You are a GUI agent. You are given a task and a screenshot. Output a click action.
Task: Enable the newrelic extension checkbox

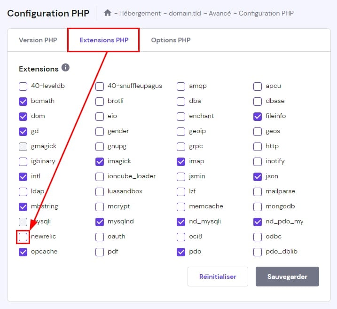[x=23, y=237]
